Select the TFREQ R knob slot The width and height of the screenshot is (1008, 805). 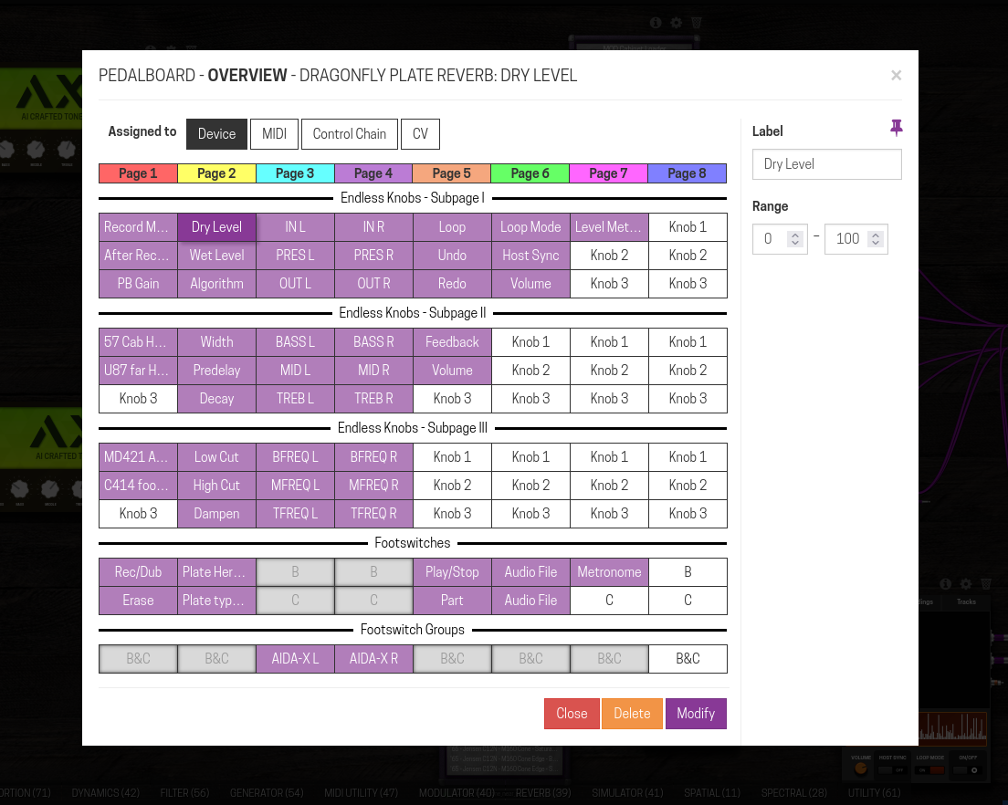click(373, 514)
